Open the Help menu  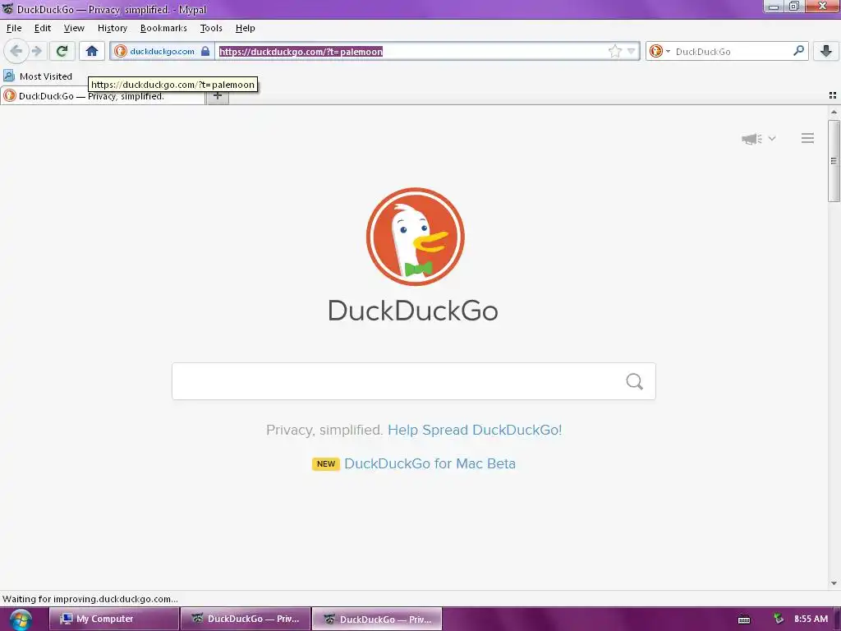click(245, 28)
